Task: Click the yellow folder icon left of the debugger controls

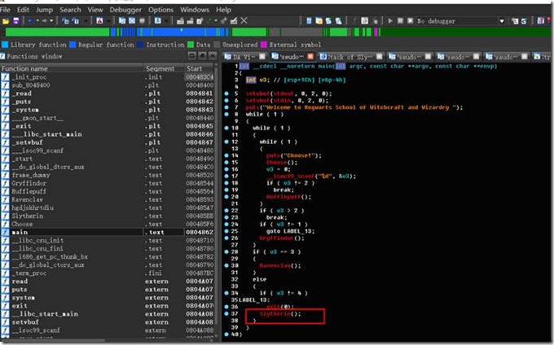Action: click(x=319, y=21)
